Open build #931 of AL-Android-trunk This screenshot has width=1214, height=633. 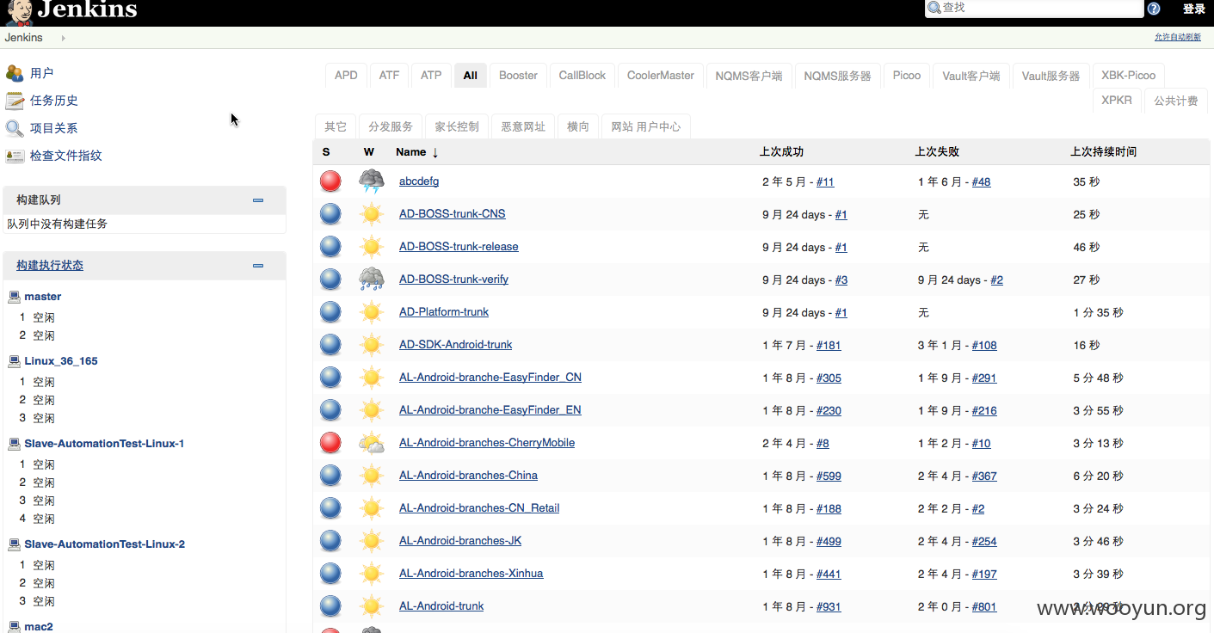(x=829, y=606)
